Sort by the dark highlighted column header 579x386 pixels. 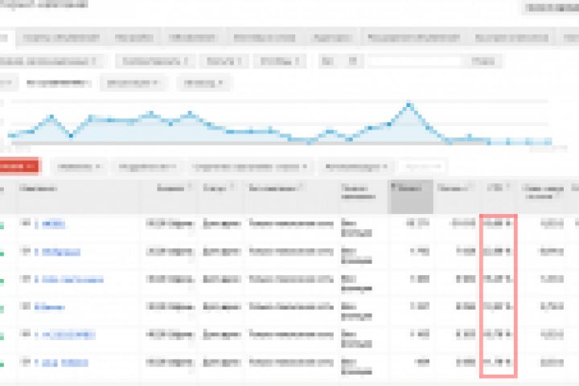410,196
